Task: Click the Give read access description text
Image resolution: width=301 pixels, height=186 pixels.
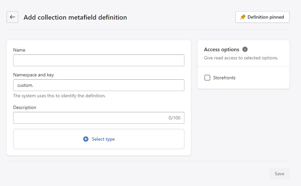Action: point(241,58)
